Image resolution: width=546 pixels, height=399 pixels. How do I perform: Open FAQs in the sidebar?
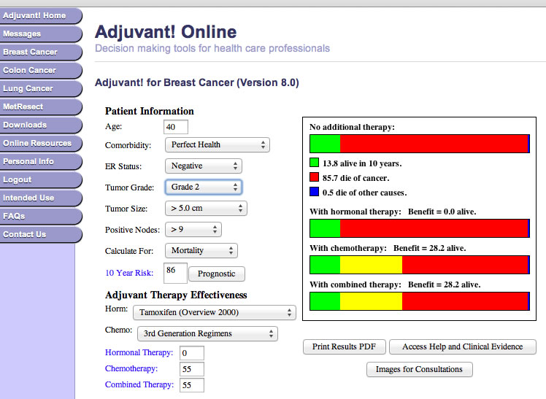[x=41, y=217]
